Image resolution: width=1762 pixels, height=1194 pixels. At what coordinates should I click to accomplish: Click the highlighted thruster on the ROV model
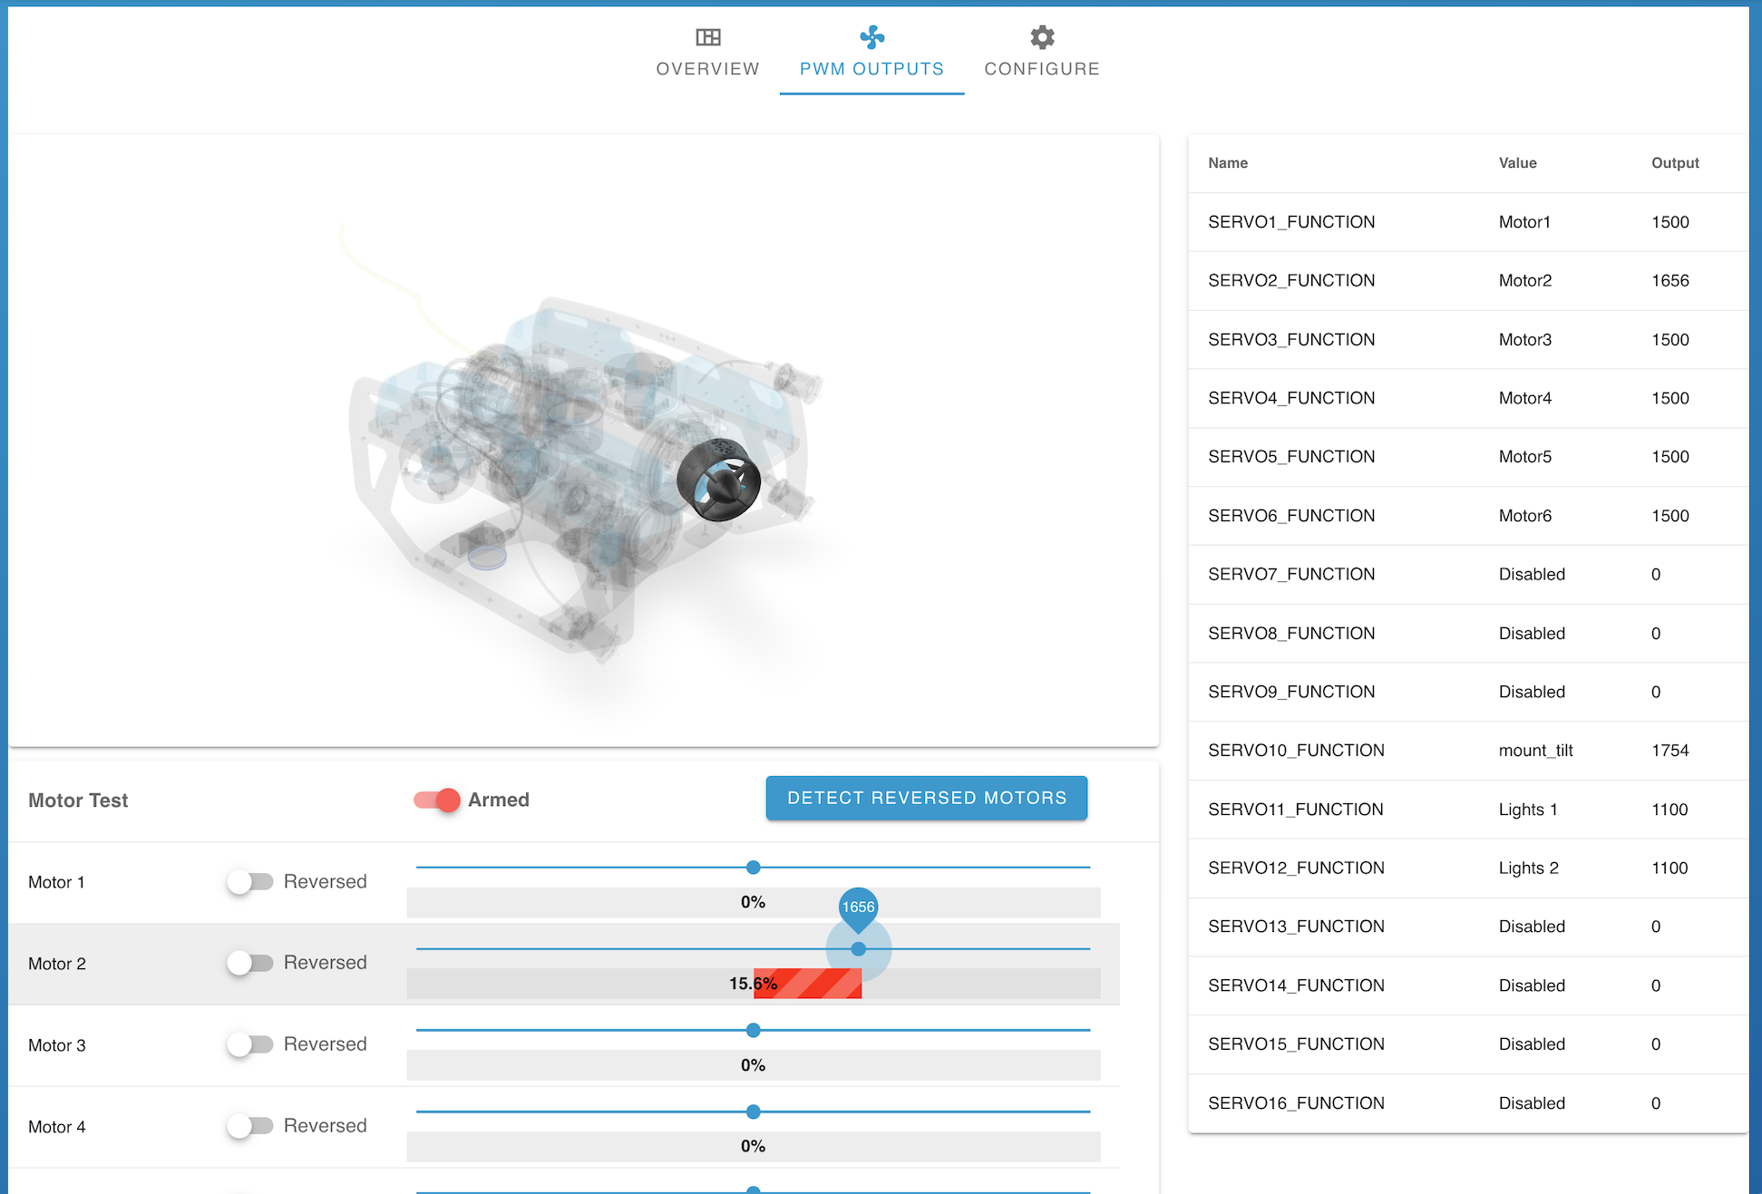721,481
